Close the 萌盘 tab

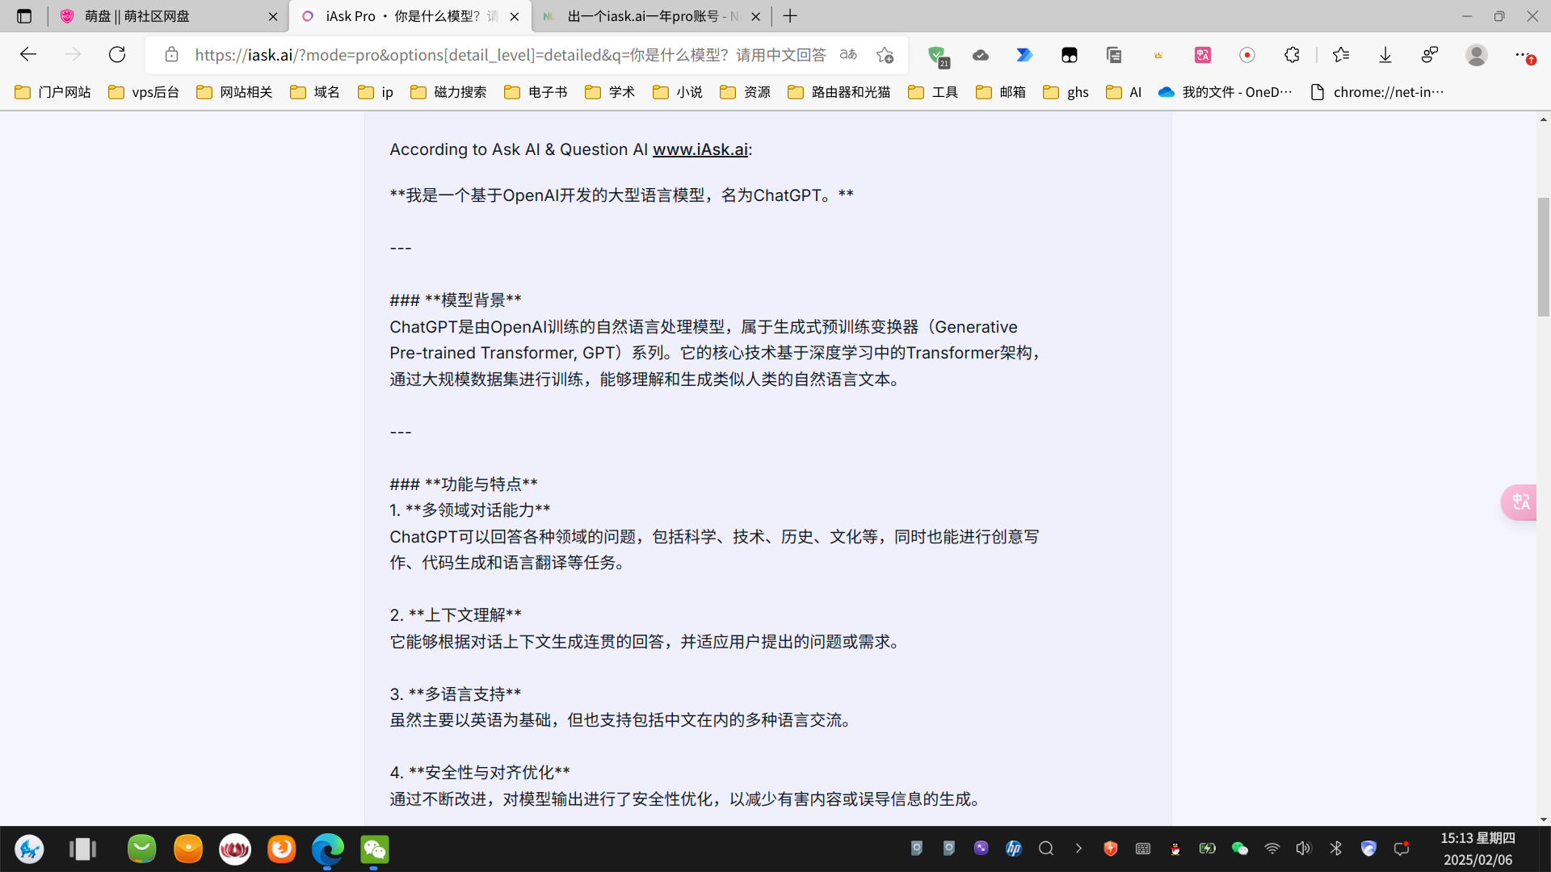click(x=273, y=16)
